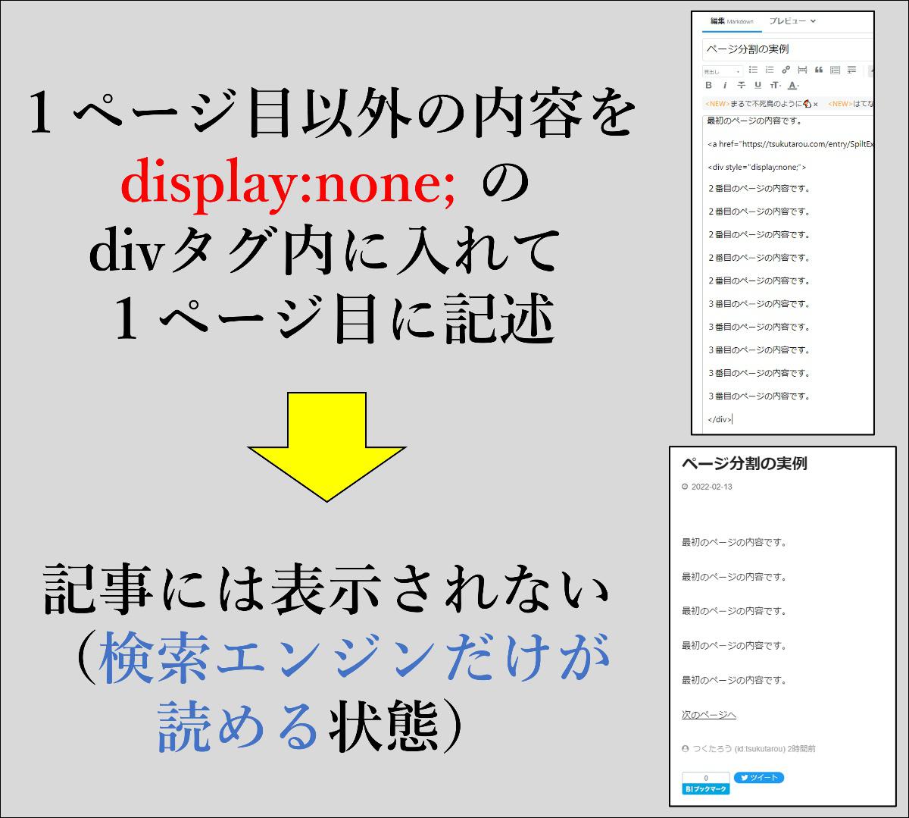Open the font size tT menu
909x818 pixels.
click(x=776, y=86)
